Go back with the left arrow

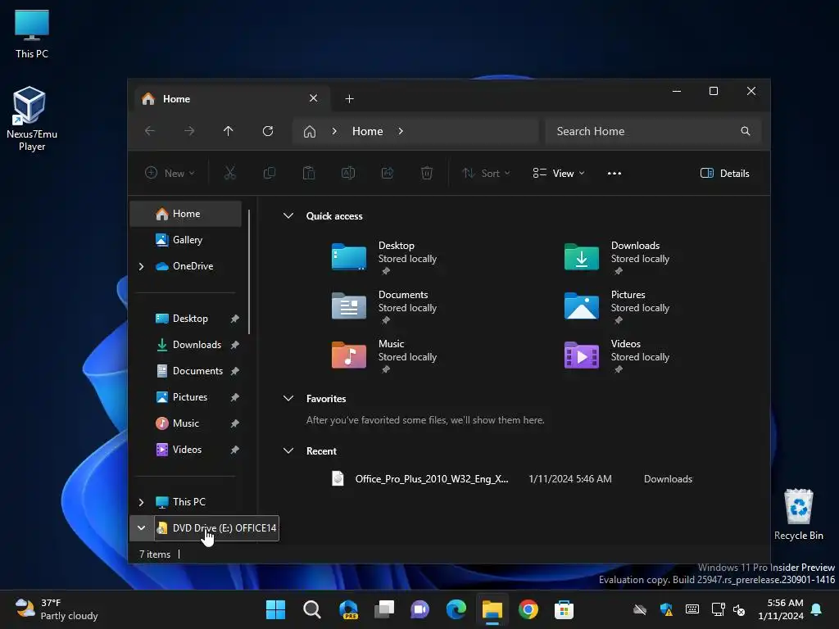[x=150, y=131]
